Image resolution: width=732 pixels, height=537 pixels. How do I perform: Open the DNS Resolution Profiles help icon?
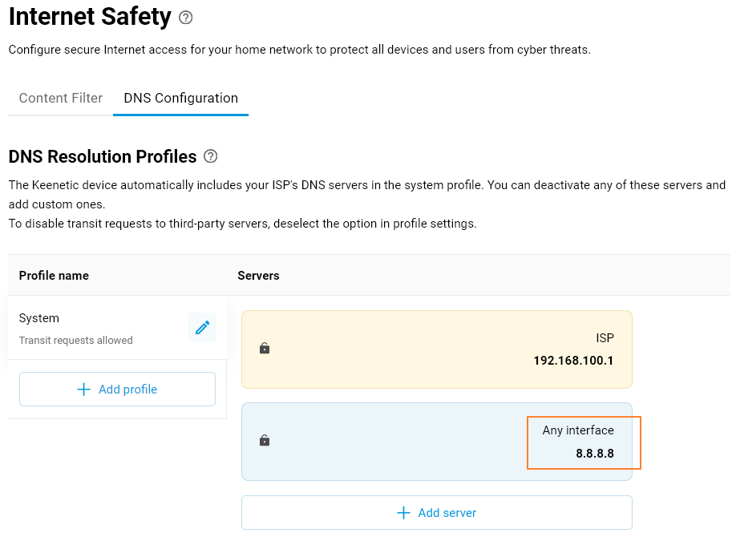pos(210,156)
